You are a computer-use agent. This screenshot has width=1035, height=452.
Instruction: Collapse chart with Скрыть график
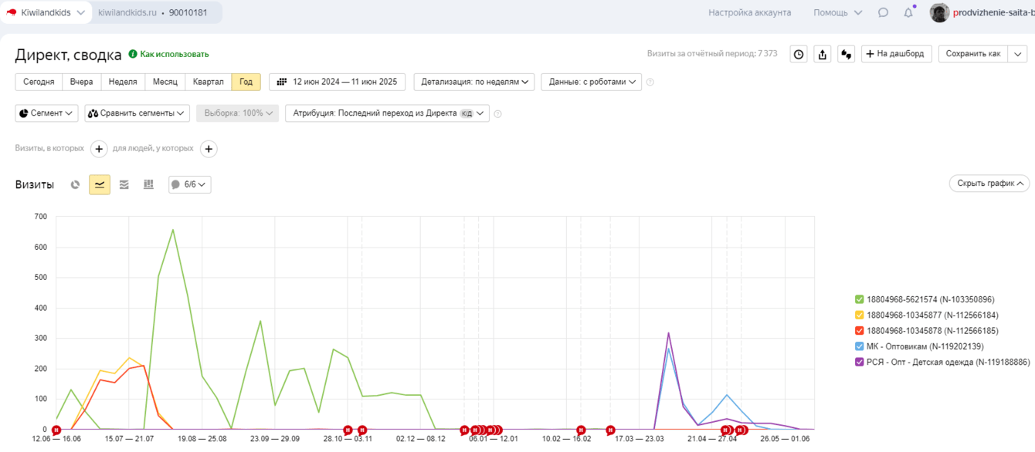pos(989,184)
